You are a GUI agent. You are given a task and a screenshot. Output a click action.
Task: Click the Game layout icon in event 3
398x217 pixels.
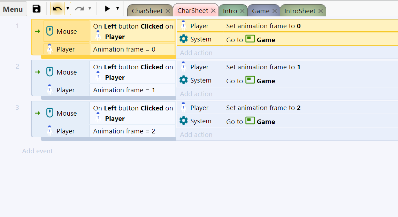point(250,121)
